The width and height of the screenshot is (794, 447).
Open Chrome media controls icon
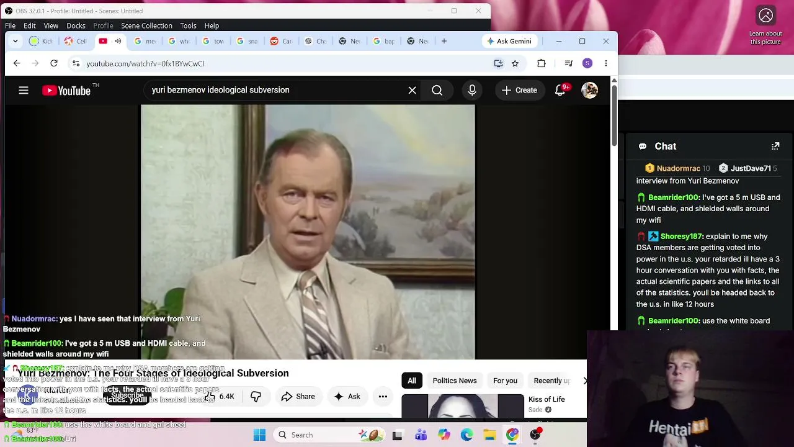pyautogui.click(x=568, y=63)
